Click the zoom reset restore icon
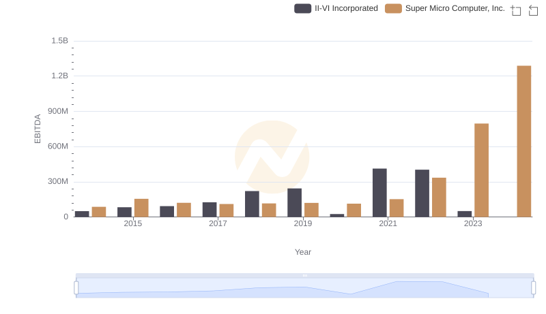546x314 pixels. pyautogui.click(x=533, y=10)
